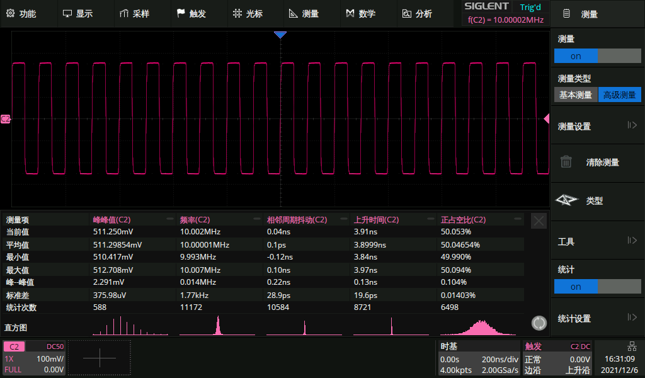645x378 pixels.
Task: Open the C2 channel settings box
Action: click(34, 358)
